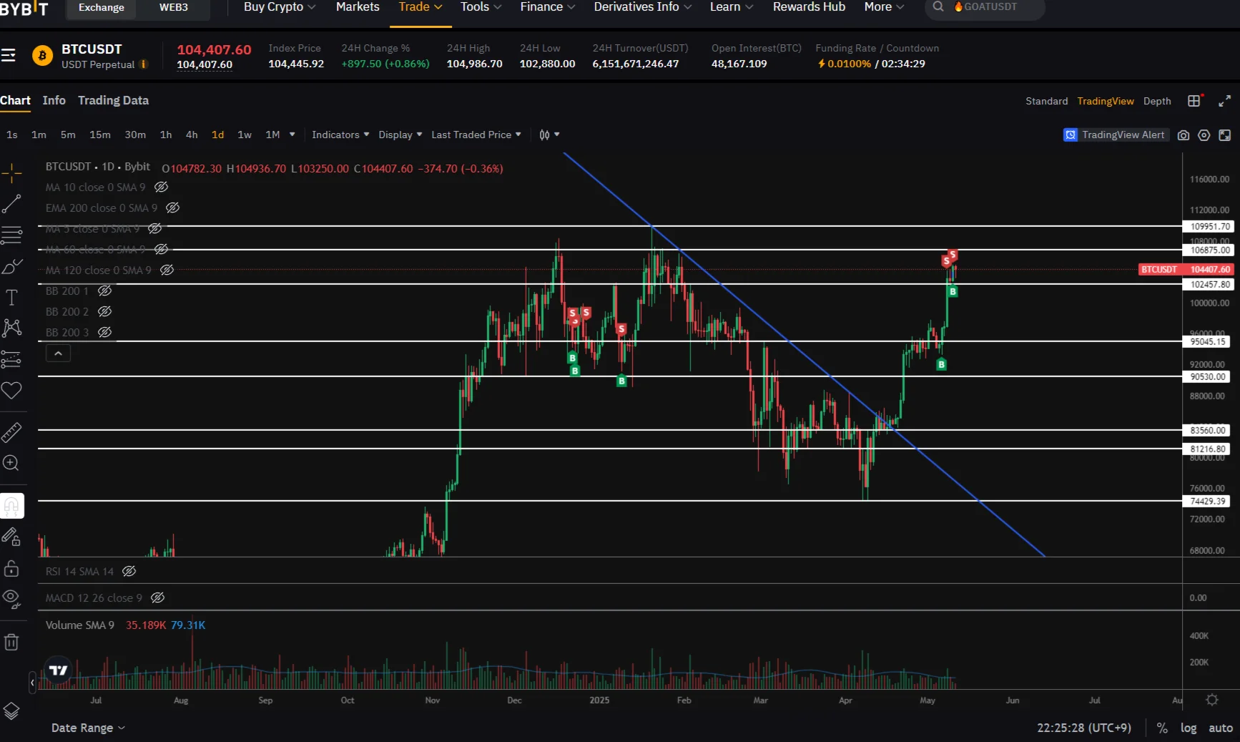Take a chart snapshot with camera icon

(x=1184, y=135)
